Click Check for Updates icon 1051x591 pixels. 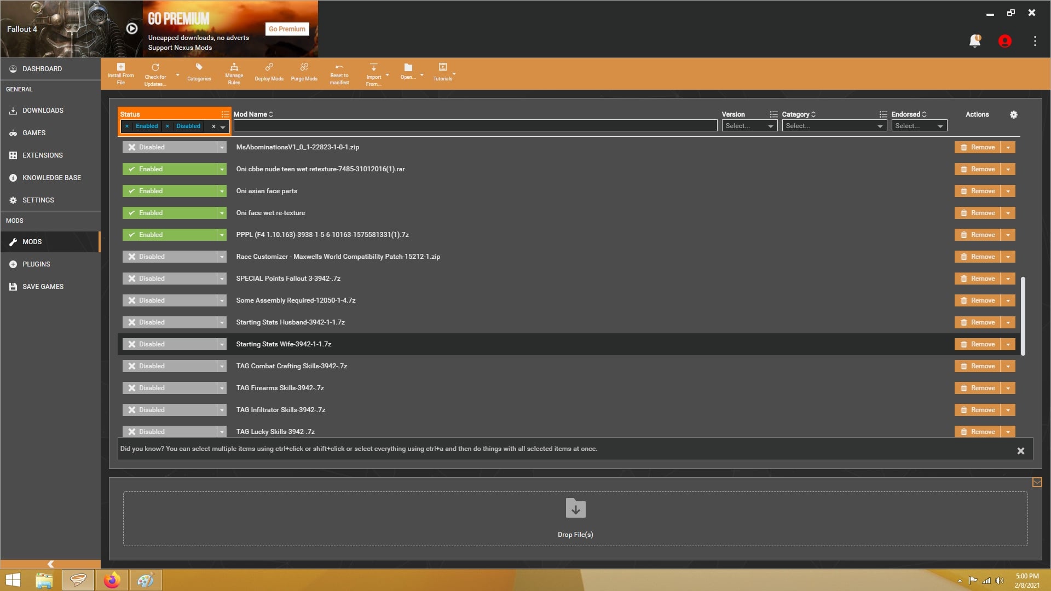pos(155,67)
